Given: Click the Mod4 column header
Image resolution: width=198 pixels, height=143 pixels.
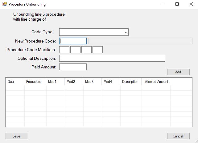Looking at the screenshot, I should (x=111, y=82).
